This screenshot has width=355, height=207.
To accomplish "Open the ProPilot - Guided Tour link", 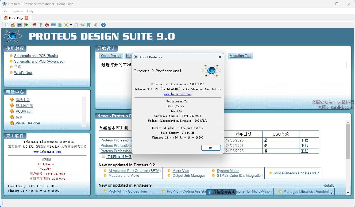I will tap(128, 191).
